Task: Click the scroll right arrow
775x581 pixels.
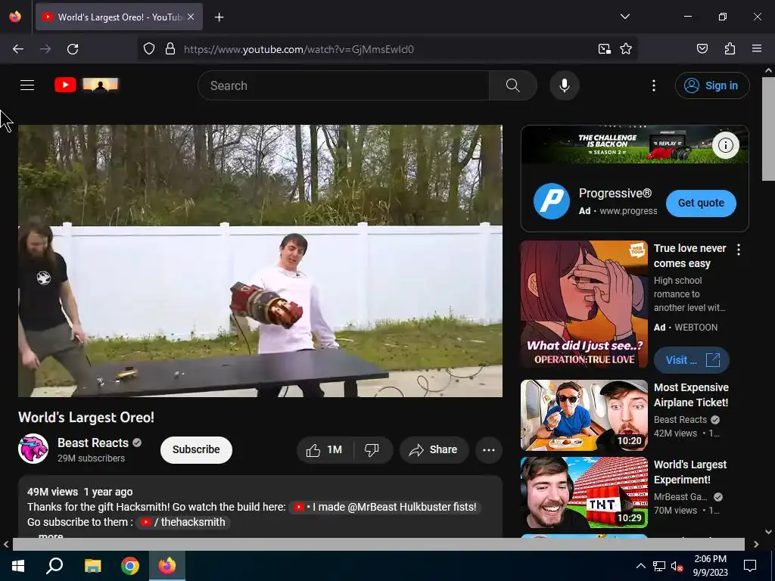Action: [756, 545]
